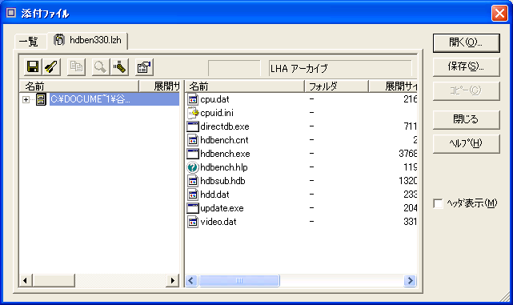Select the hdbench.cnt file name

tap(224, 140)
